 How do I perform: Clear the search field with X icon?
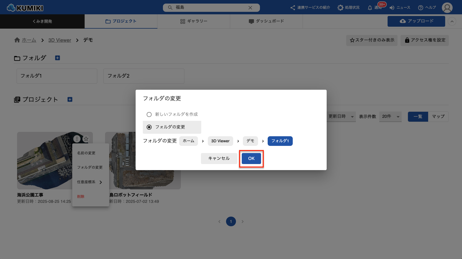click(x=250, y=8)
